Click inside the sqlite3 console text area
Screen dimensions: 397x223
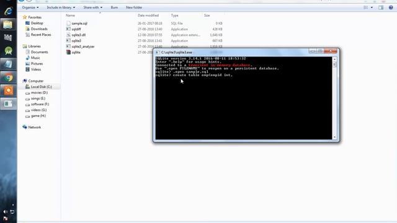point(244,98)
